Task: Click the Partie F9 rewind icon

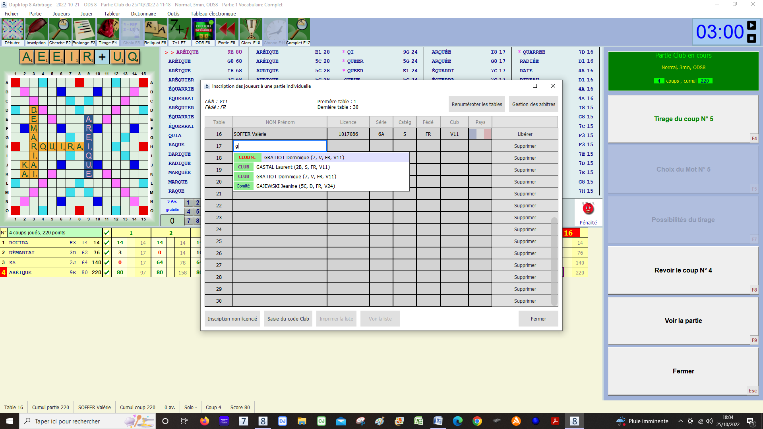Action: pyautogui.click(x=227, y=30)
